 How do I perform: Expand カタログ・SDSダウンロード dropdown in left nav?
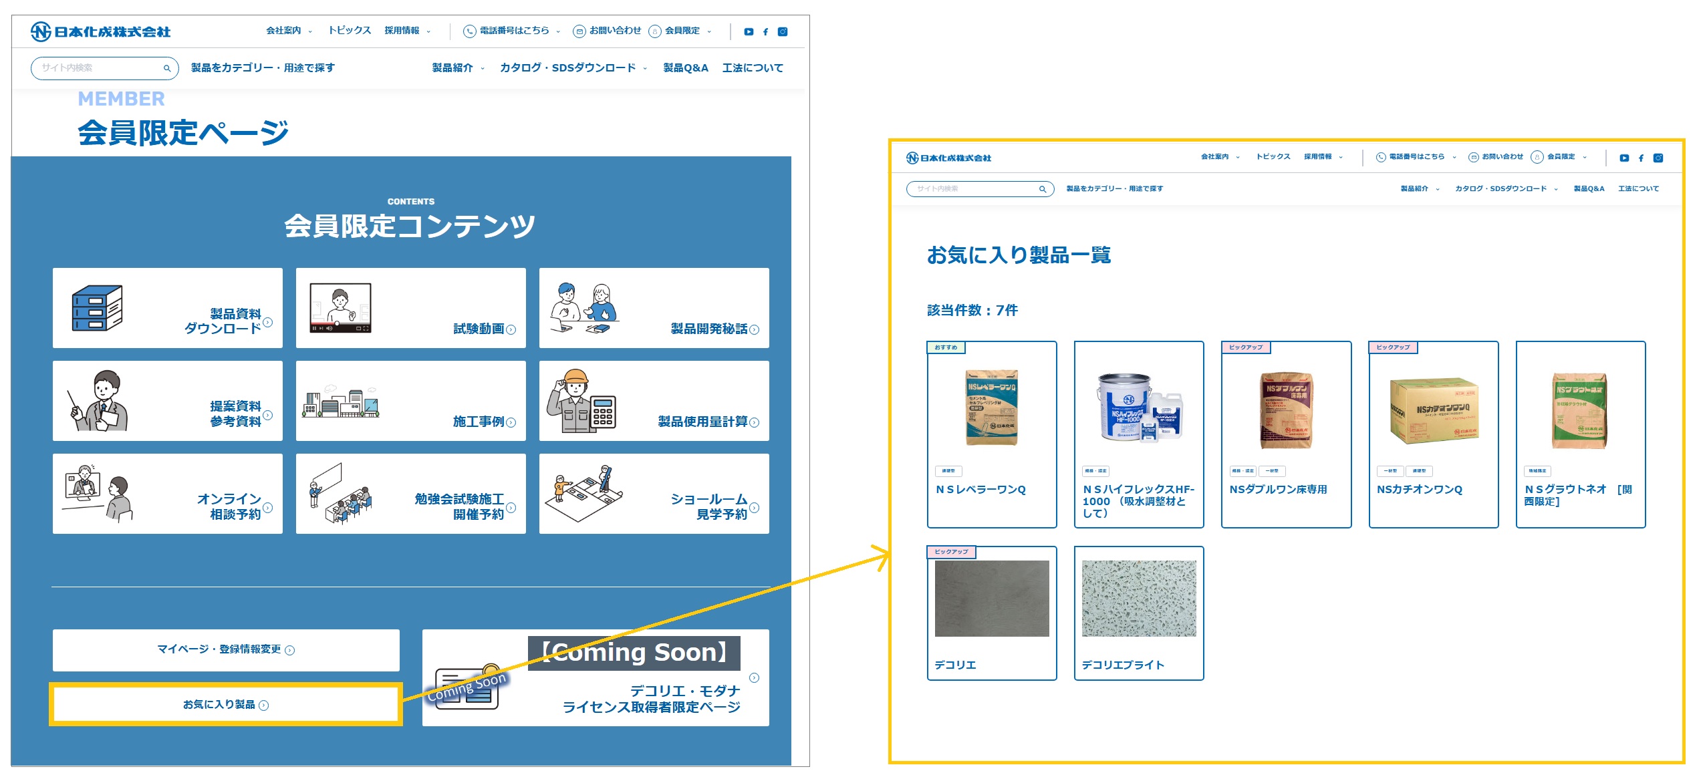point(573,68)
